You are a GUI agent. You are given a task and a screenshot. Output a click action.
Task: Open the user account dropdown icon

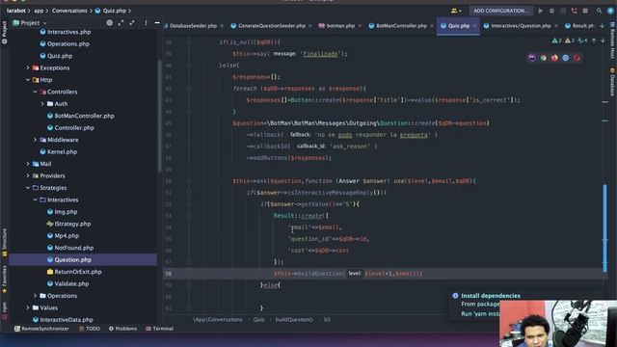456,11
